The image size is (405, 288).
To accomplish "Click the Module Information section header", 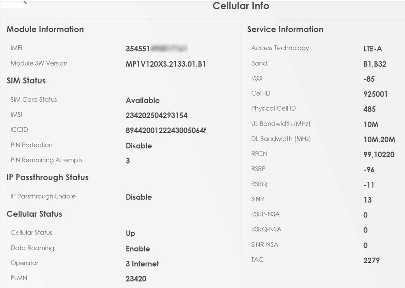I will tap(45, 29).
